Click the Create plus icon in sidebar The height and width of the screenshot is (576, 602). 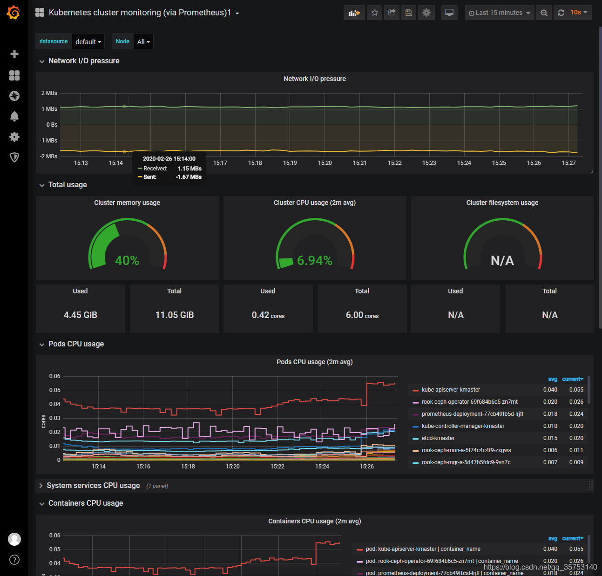(x=14, y=54)
